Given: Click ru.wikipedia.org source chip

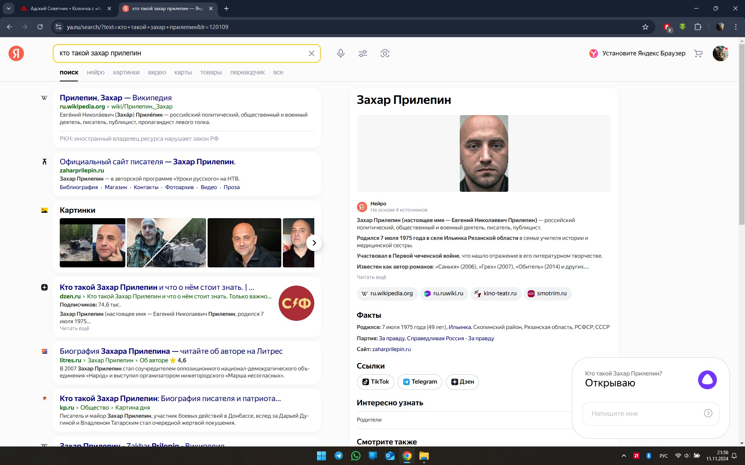Looking at the screenshot, I should [387, 294].
